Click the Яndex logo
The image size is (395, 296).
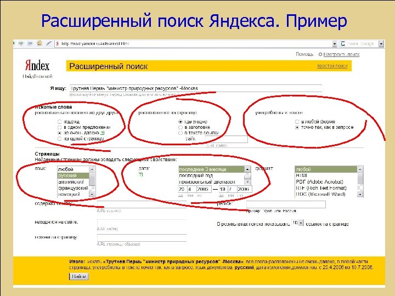(x=37, y=65)
